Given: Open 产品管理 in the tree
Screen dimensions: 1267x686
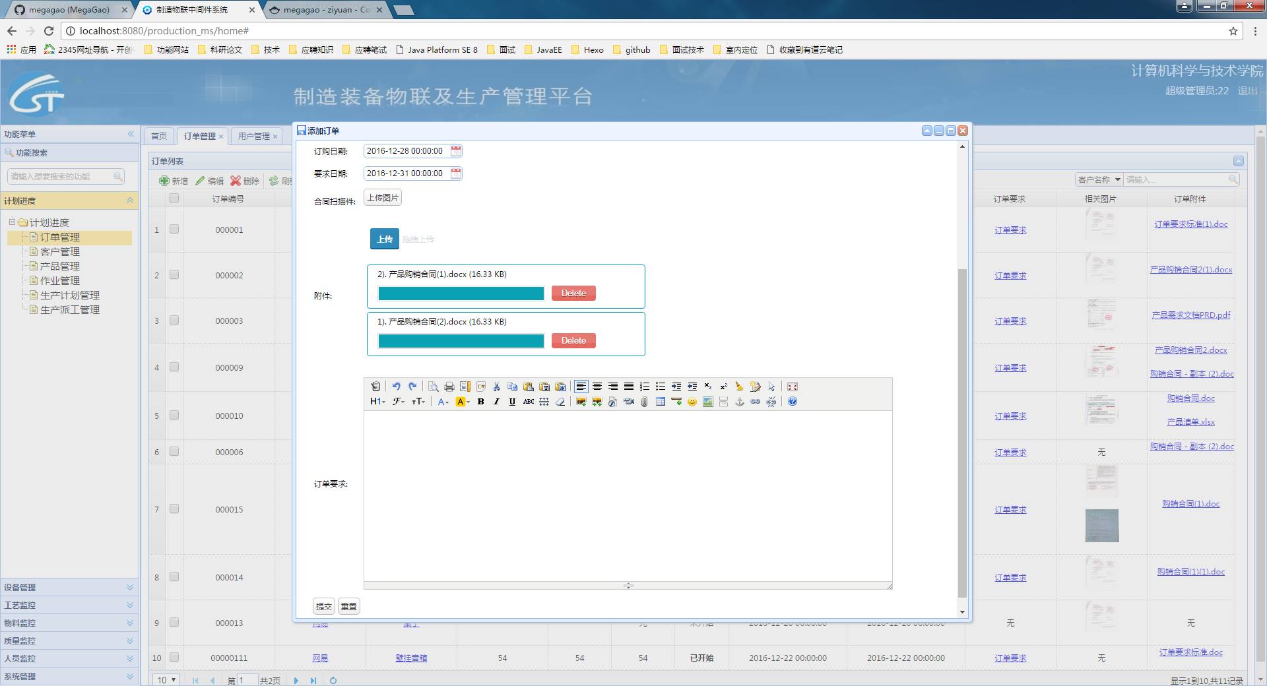Looking at the screenshot, I should tap(60, 266).
